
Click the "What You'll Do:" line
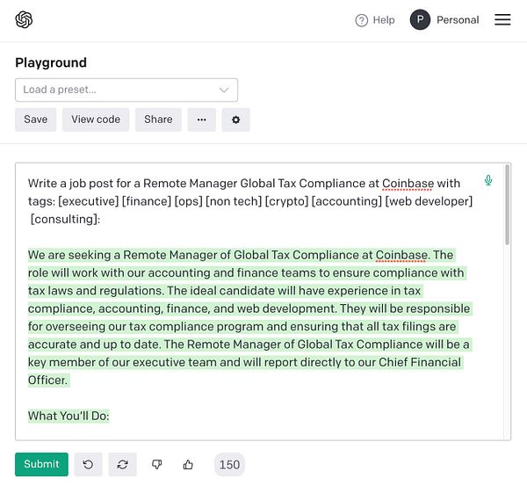69,416
